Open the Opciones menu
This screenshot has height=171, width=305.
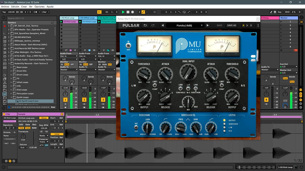(39, 7)
